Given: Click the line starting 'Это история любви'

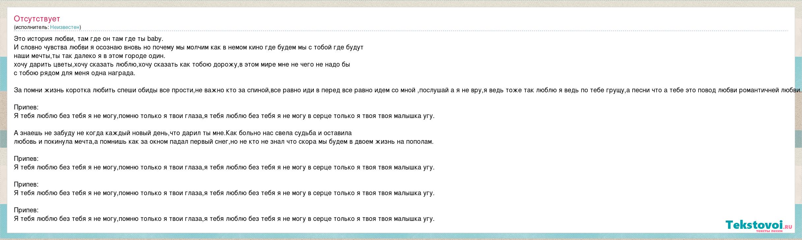Looking at the screenshot, I should [89, 39].
